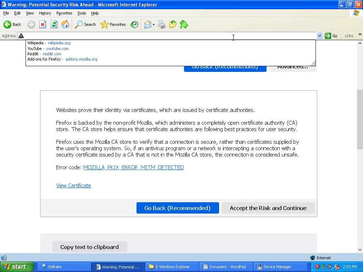Click the green puzzle piece add-on icon
Viewport: 363px width, 272px height.
click(184, 24)
